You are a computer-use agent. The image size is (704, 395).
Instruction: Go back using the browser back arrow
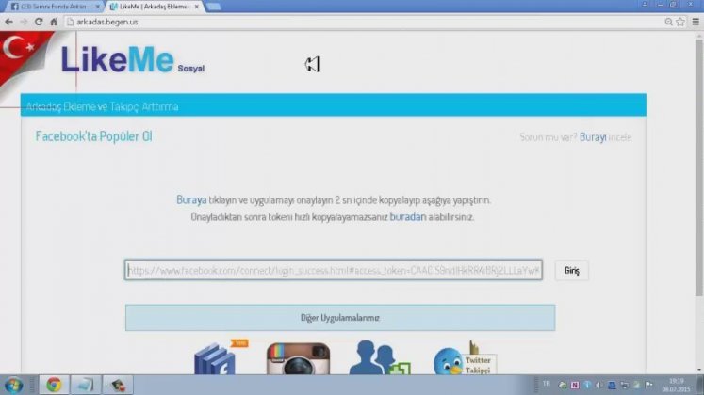click(x=8, y=22)
